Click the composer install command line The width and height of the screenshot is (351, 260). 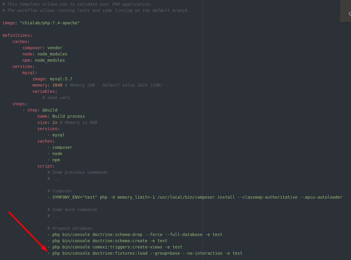(x=195, y=197)
